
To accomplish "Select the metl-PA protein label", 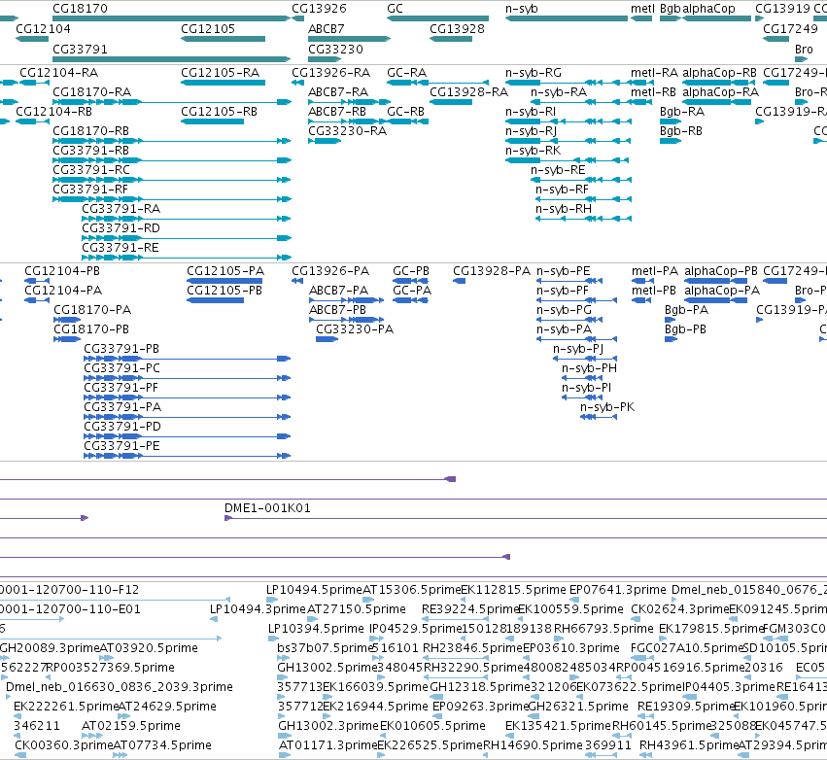I will [x=655, y=271].
